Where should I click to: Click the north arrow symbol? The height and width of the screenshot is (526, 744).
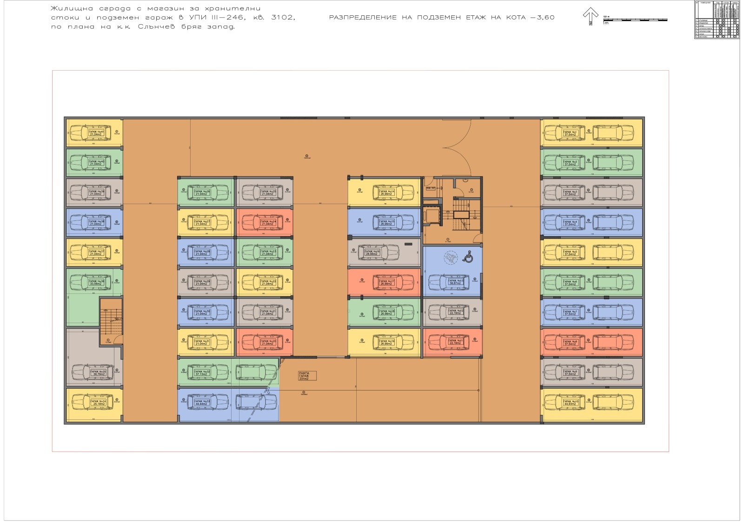click(591, 16)
